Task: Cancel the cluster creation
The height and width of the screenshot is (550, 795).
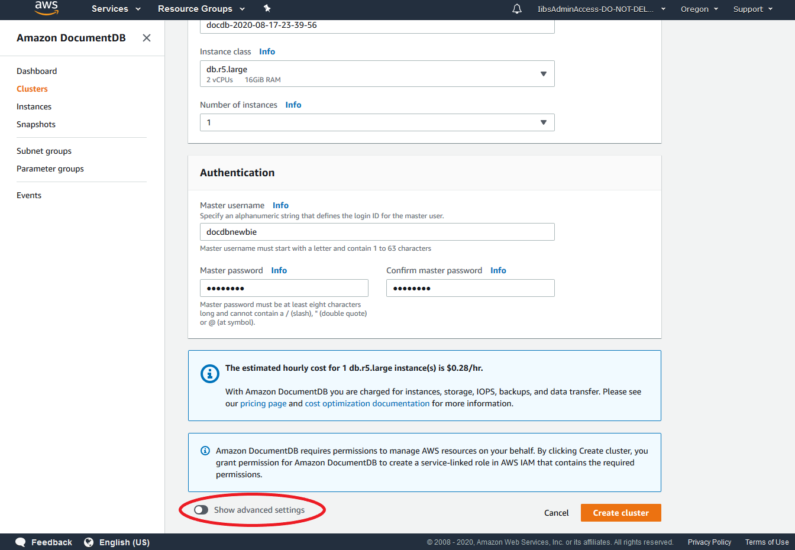Action: [556, 513]
